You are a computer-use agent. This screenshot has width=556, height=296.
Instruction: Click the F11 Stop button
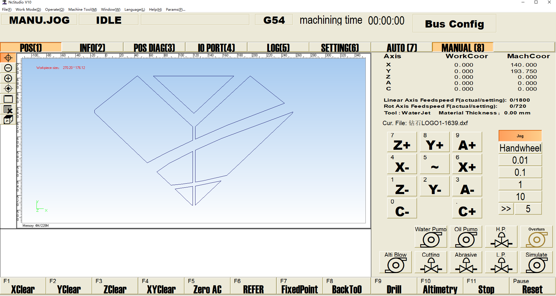pyautogui.click(x=486, y=286)
